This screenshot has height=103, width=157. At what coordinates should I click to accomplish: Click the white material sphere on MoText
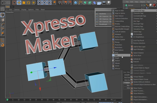pos(151,5)
